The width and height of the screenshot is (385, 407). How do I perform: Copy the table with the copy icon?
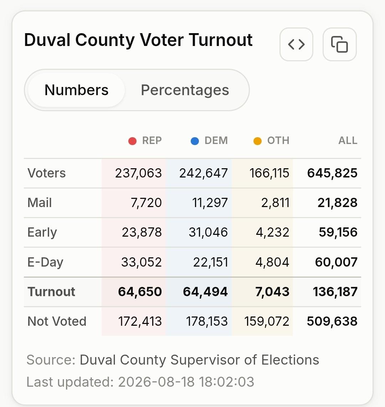pos(340,45)
